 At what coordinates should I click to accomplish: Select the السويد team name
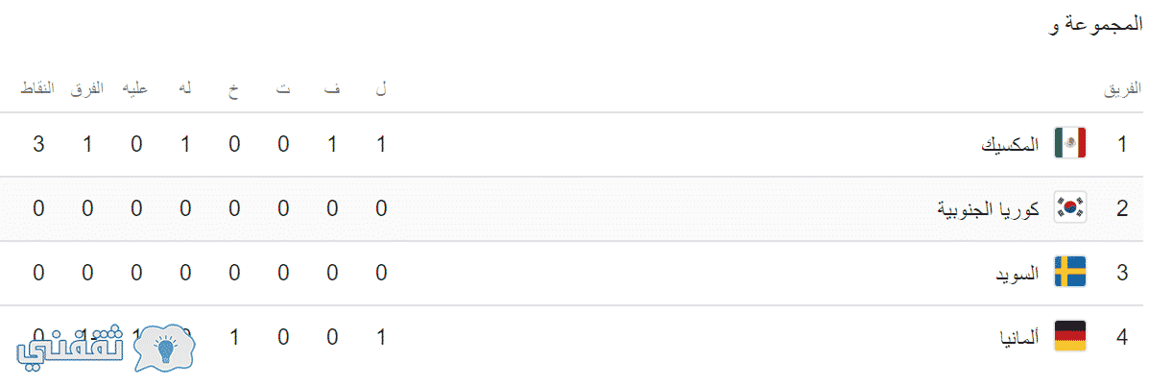(x=1017, y=274)
